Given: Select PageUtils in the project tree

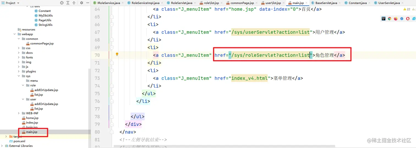Looking at the screenshot, I should click(x=45, y=20).
